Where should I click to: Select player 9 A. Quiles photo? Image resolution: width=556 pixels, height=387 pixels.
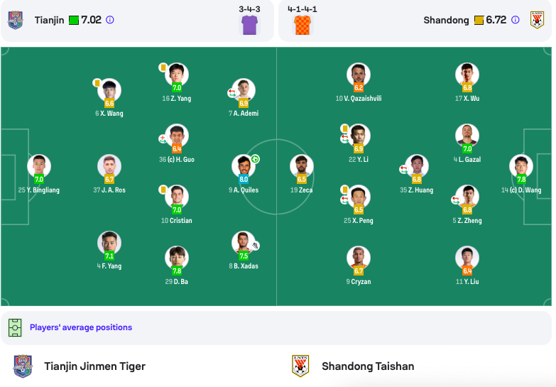(x=244, y=166)
